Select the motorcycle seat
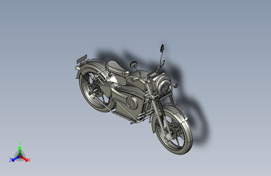 (117, 67)
